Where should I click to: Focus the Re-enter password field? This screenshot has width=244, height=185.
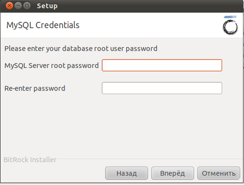pyautogui.click(x=162, y=88)
